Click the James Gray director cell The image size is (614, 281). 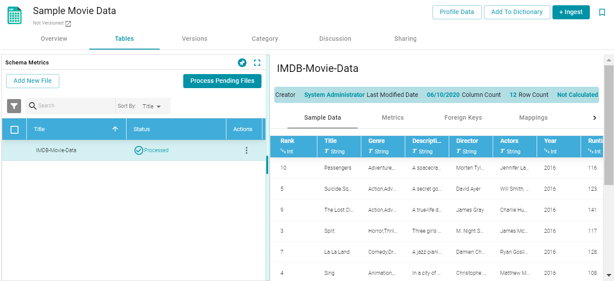pyautogui.click(x=470, y=210)
